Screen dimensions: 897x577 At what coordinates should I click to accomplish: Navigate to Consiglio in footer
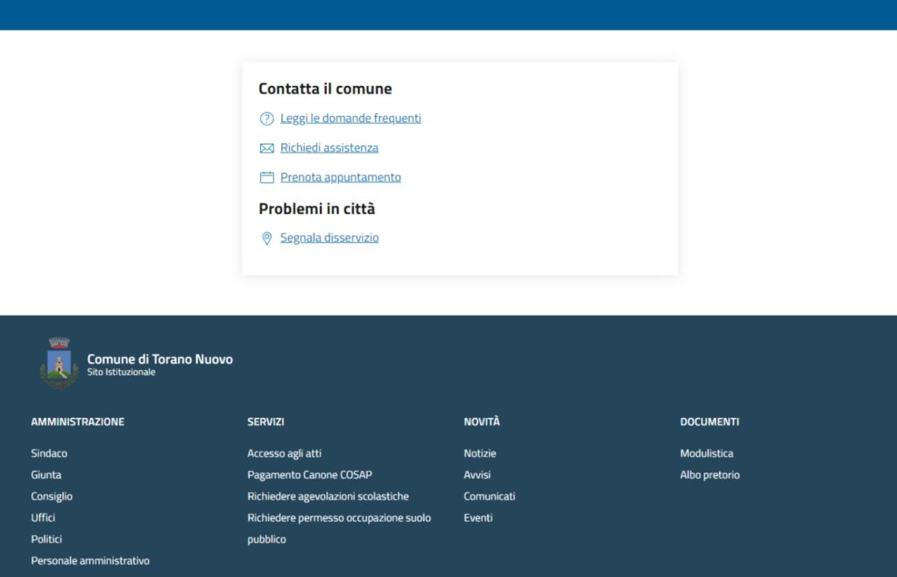tap(52, 496)
